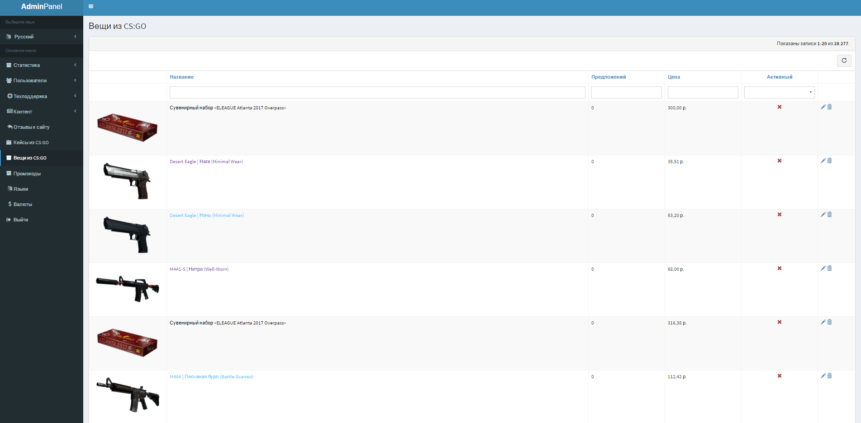Open M4A4 | Песчаная буря item link
The image size is (861, 423).
click(x=211, y=376)
